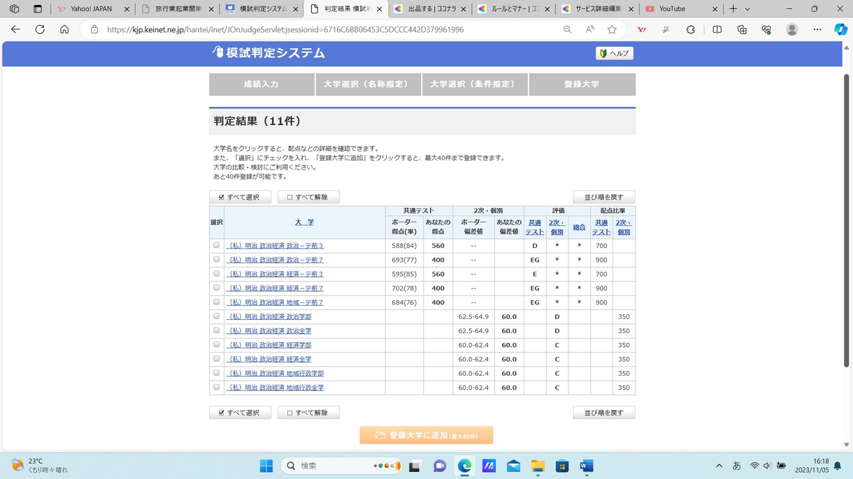Sort by 大学 column header link

(304, 222)
